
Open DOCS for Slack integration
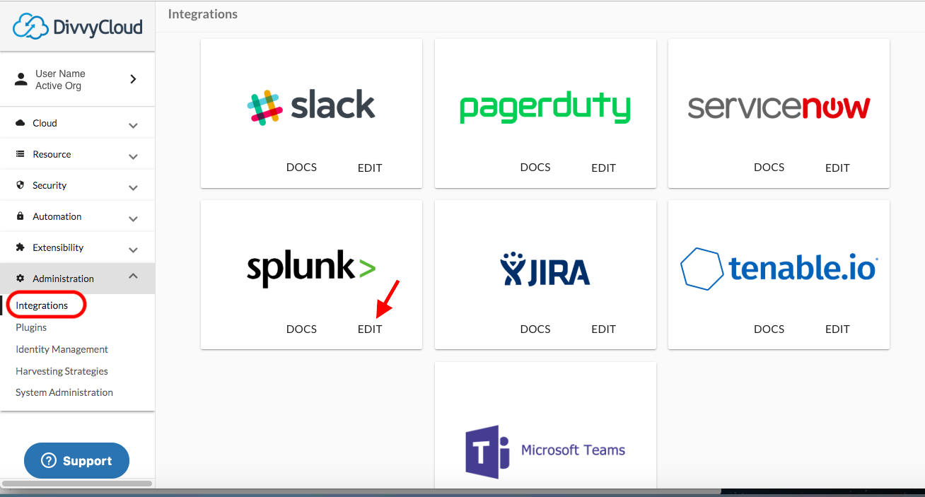click(x=301, y=168)
